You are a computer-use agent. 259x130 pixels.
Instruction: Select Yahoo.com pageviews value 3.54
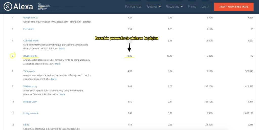pos(170,71)
